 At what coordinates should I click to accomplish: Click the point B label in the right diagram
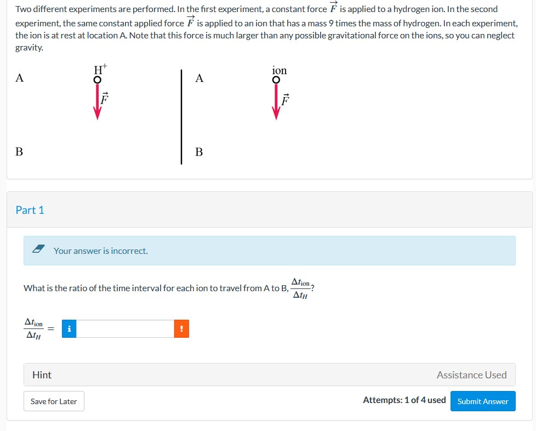click(x=199, y=151)
